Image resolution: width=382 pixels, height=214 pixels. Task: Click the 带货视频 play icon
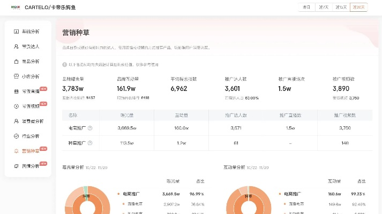17,106
